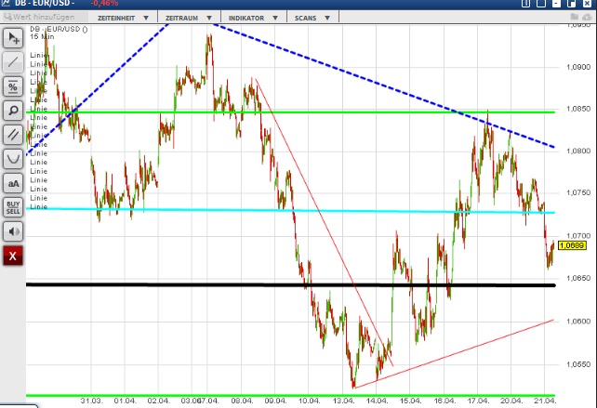Click the '15 Min' interval label
Screen dimensions: 597x408
(42, 36)
